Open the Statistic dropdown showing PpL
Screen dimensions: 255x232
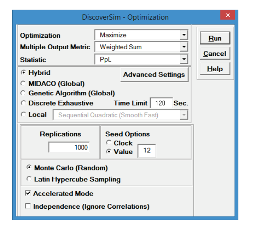click(141, 59)
